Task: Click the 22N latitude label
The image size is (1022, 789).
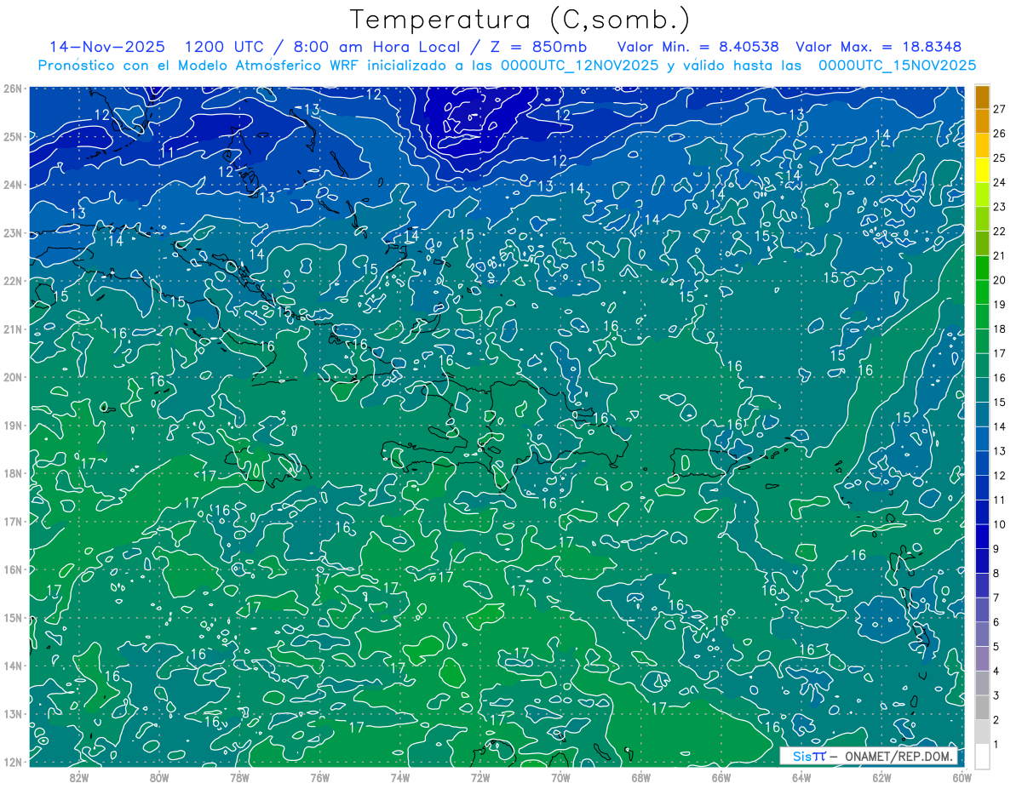Action: (13, 281)
